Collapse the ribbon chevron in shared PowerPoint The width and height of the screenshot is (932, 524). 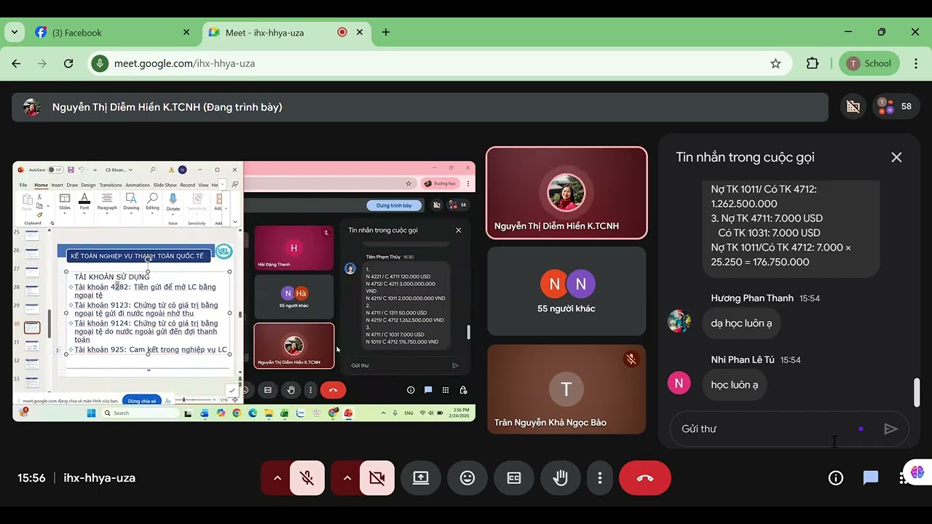pos(234,222)
